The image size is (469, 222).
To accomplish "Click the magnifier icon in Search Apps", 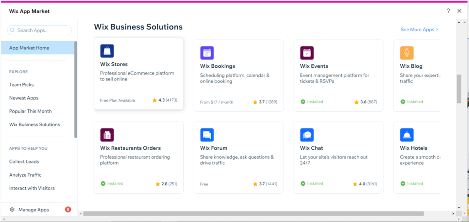I will coord(12,30).
